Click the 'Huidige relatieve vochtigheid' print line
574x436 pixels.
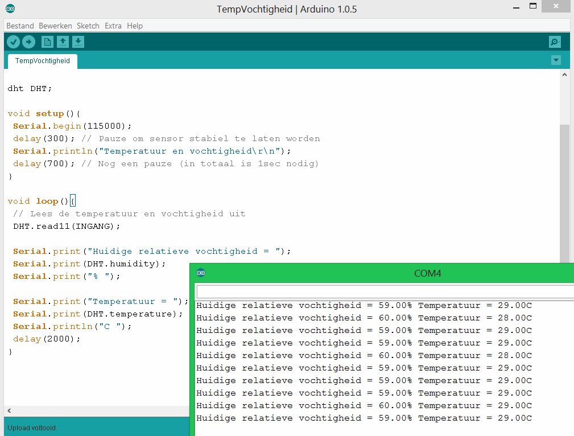click(x=152, y=252)
